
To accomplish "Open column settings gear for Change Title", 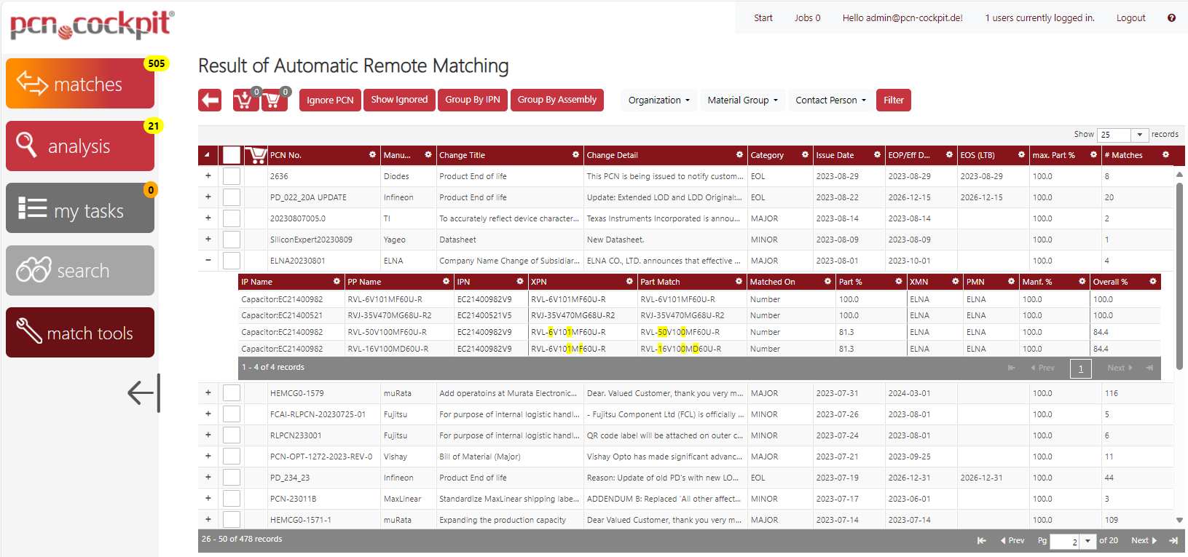I will pyautogui.click(x=575, y=155).
